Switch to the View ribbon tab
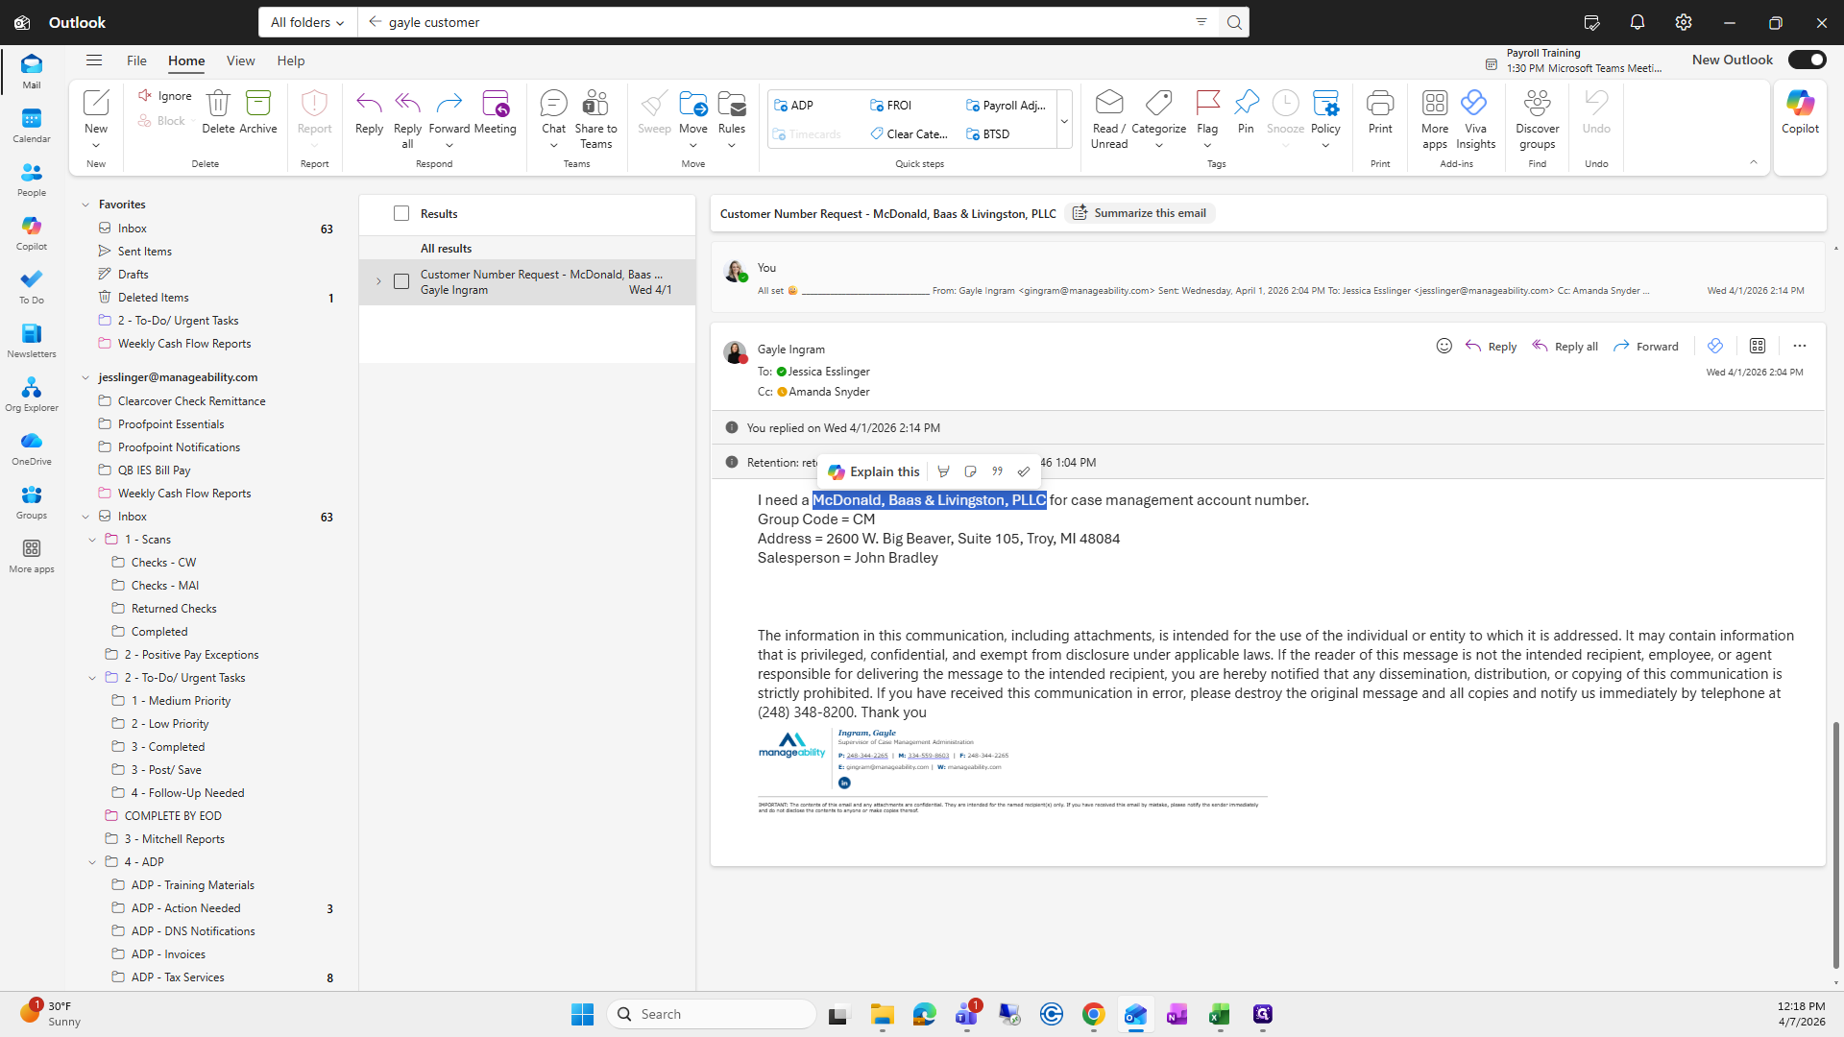 pyautogui.click(x=240, y=60)
